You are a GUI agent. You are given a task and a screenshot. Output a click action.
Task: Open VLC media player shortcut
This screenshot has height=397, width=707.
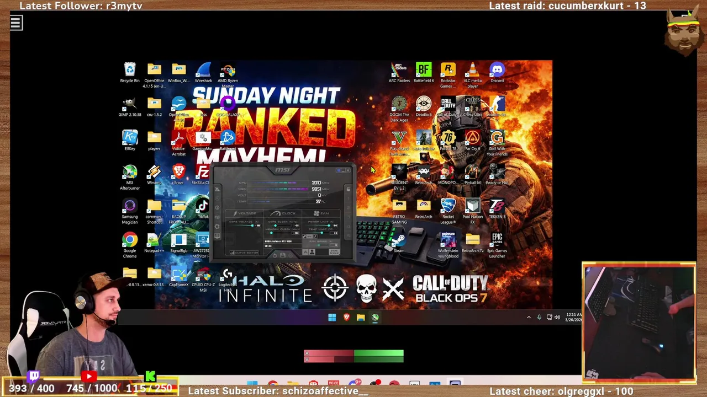pyautogui.click(x=472, y=75)
